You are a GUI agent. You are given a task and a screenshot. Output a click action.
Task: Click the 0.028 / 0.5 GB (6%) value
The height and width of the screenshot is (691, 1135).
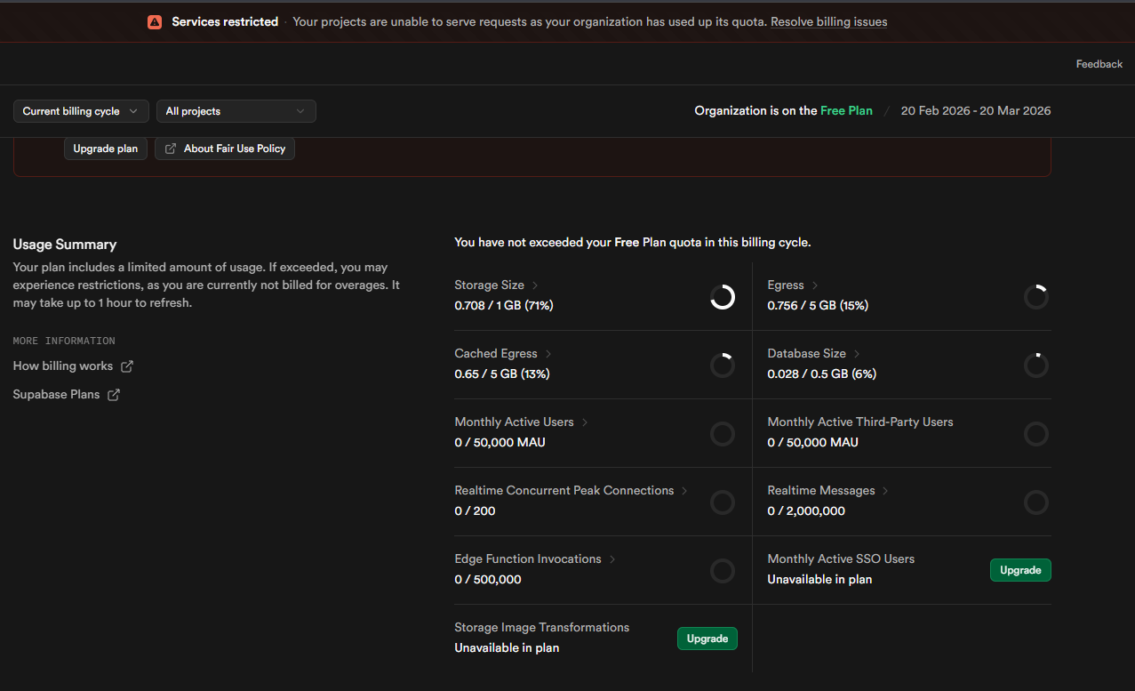click(x=822, y=374)
